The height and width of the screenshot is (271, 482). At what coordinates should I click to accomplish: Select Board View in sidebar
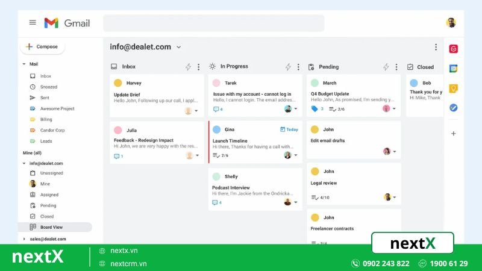[55, 227]
